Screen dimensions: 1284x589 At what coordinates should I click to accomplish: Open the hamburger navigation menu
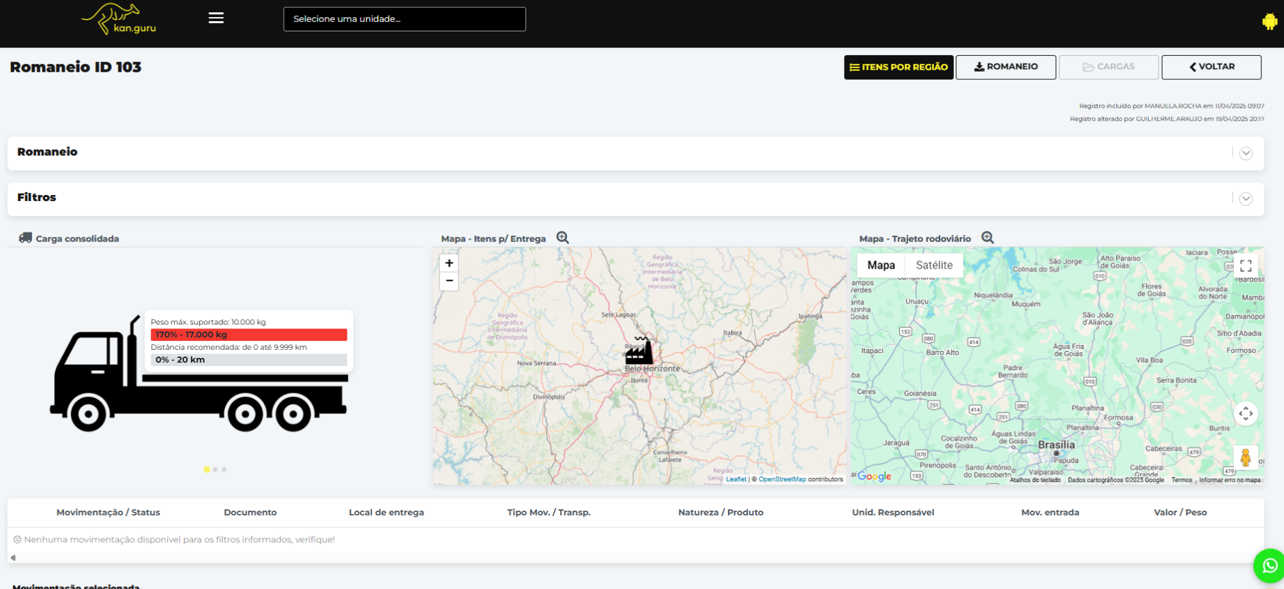[x=216, y=18]
